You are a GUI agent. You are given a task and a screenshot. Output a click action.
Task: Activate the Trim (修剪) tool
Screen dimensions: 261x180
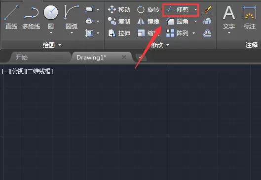coord(178,10)
